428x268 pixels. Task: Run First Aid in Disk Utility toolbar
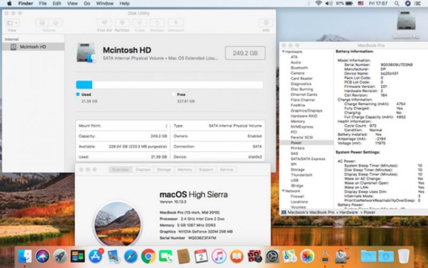(104, 23)
